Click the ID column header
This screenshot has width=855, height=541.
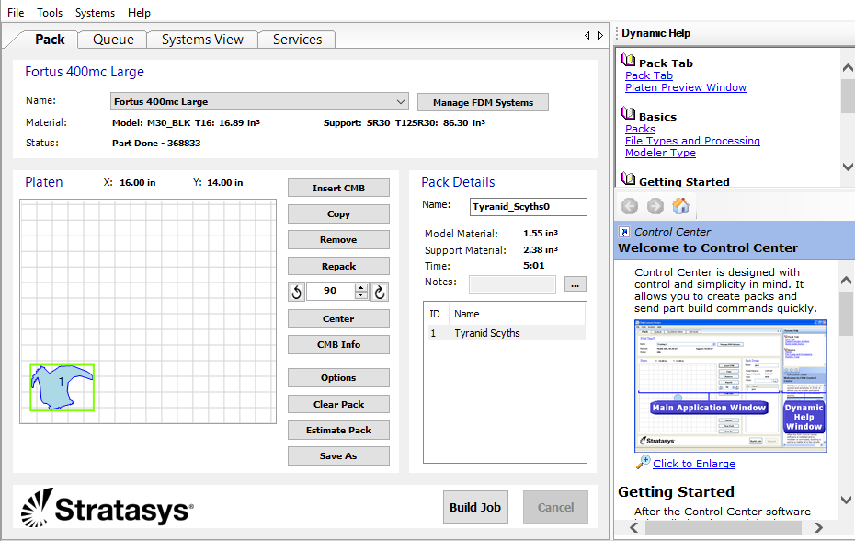(436, 314)
